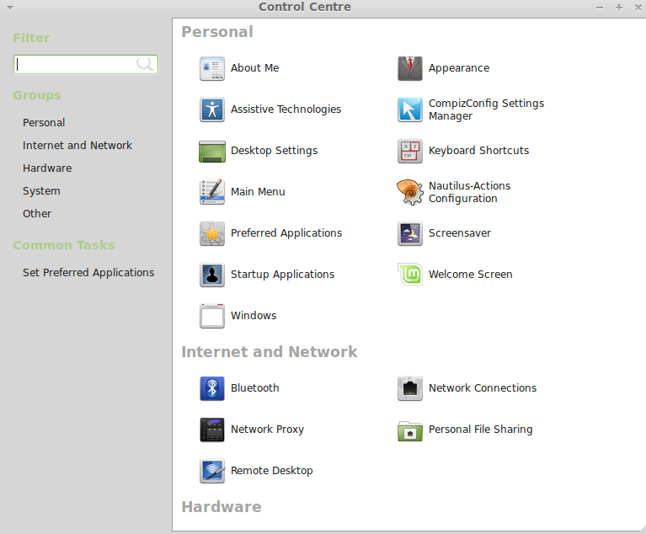646x534 pixels.
Task: Launch the Screensaver settings icon
Action: 410,233
